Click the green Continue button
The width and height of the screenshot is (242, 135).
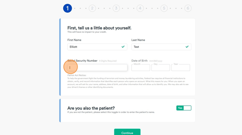pyautogui.click(x=127, y=132)
